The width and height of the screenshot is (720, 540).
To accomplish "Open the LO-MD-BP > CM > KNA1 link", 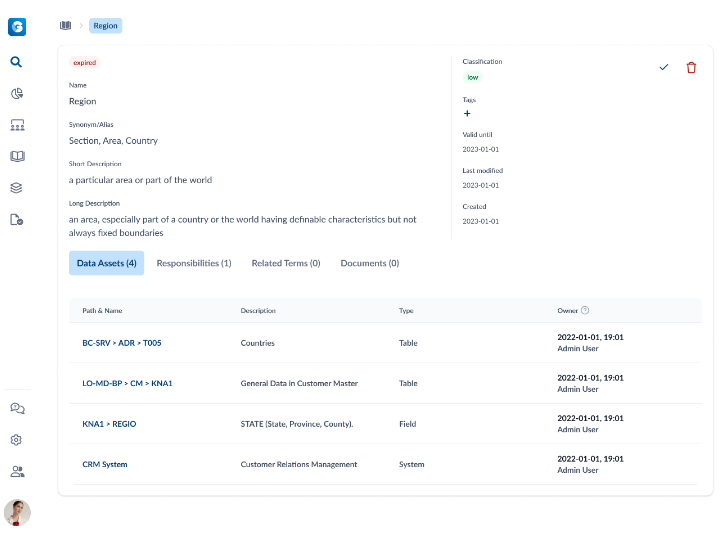I will pos(127,383).
